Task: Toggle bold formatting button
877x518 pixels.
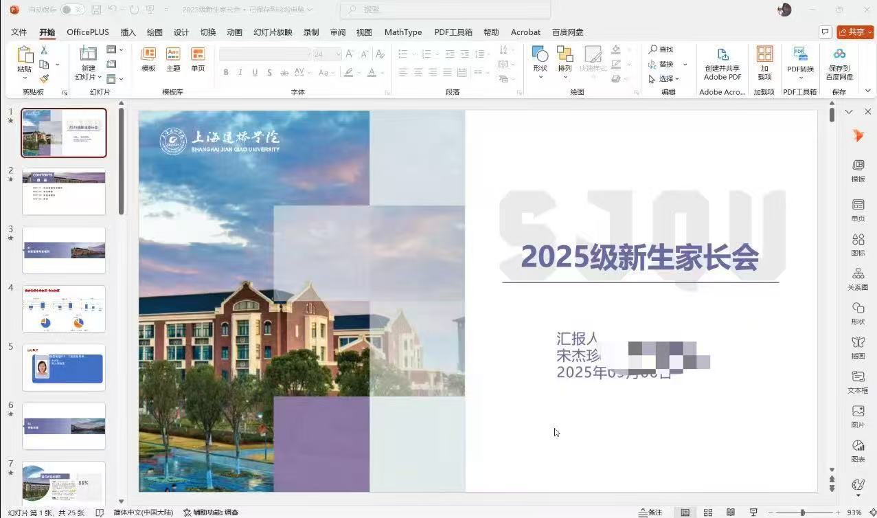Action: (x=226, y=73)
